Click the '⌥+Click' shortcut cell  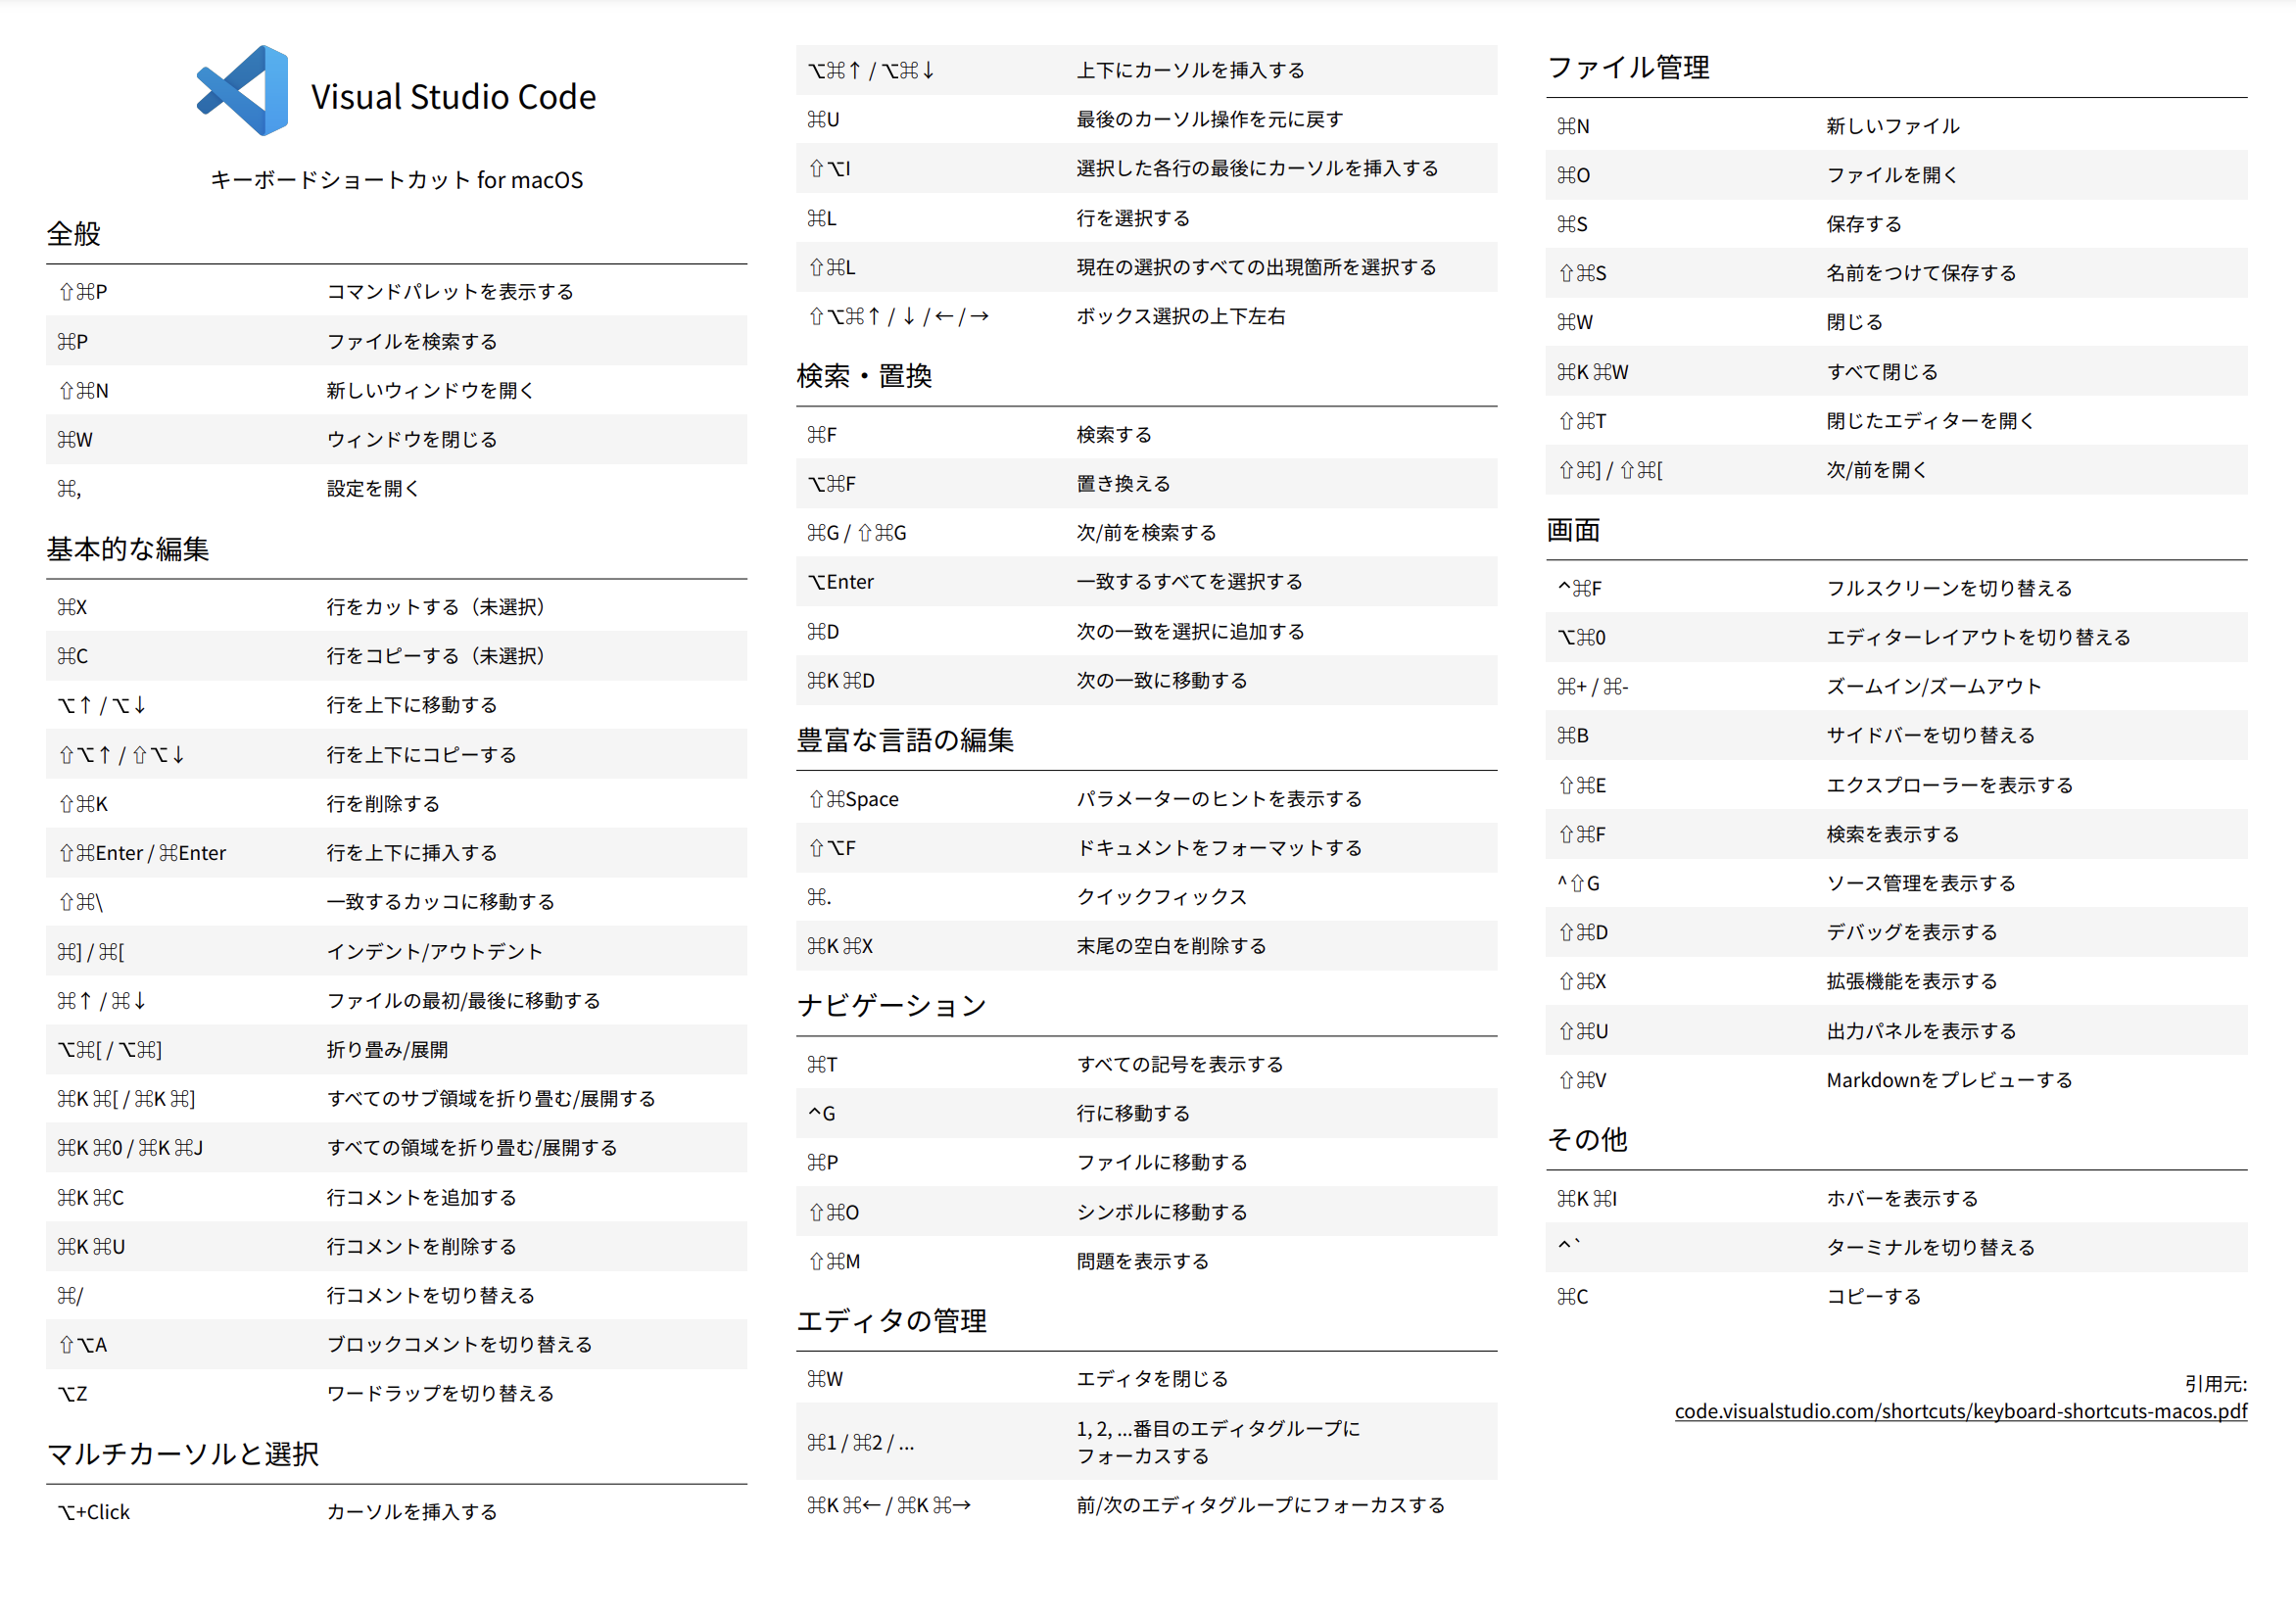94,1512
